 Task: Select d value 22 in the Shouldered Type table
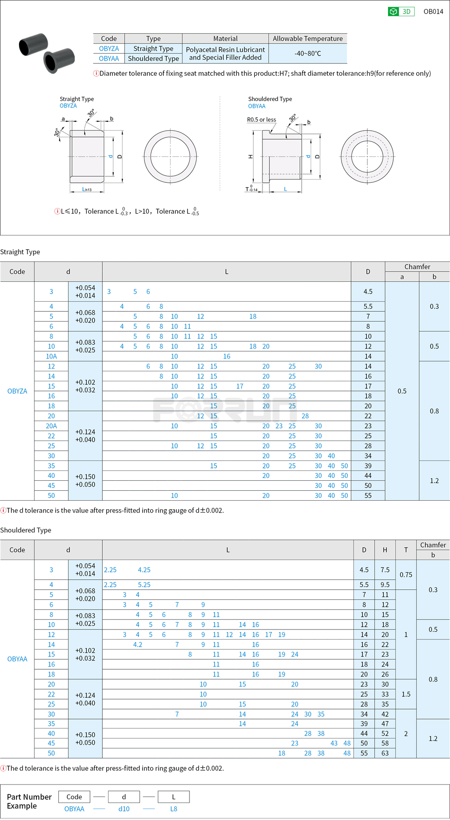51,694
